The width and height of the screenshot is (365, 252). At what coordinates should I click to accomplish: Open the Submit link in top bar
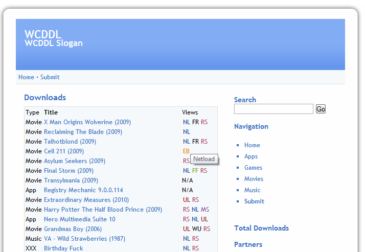pyautogui.click(x=50, y=77)
